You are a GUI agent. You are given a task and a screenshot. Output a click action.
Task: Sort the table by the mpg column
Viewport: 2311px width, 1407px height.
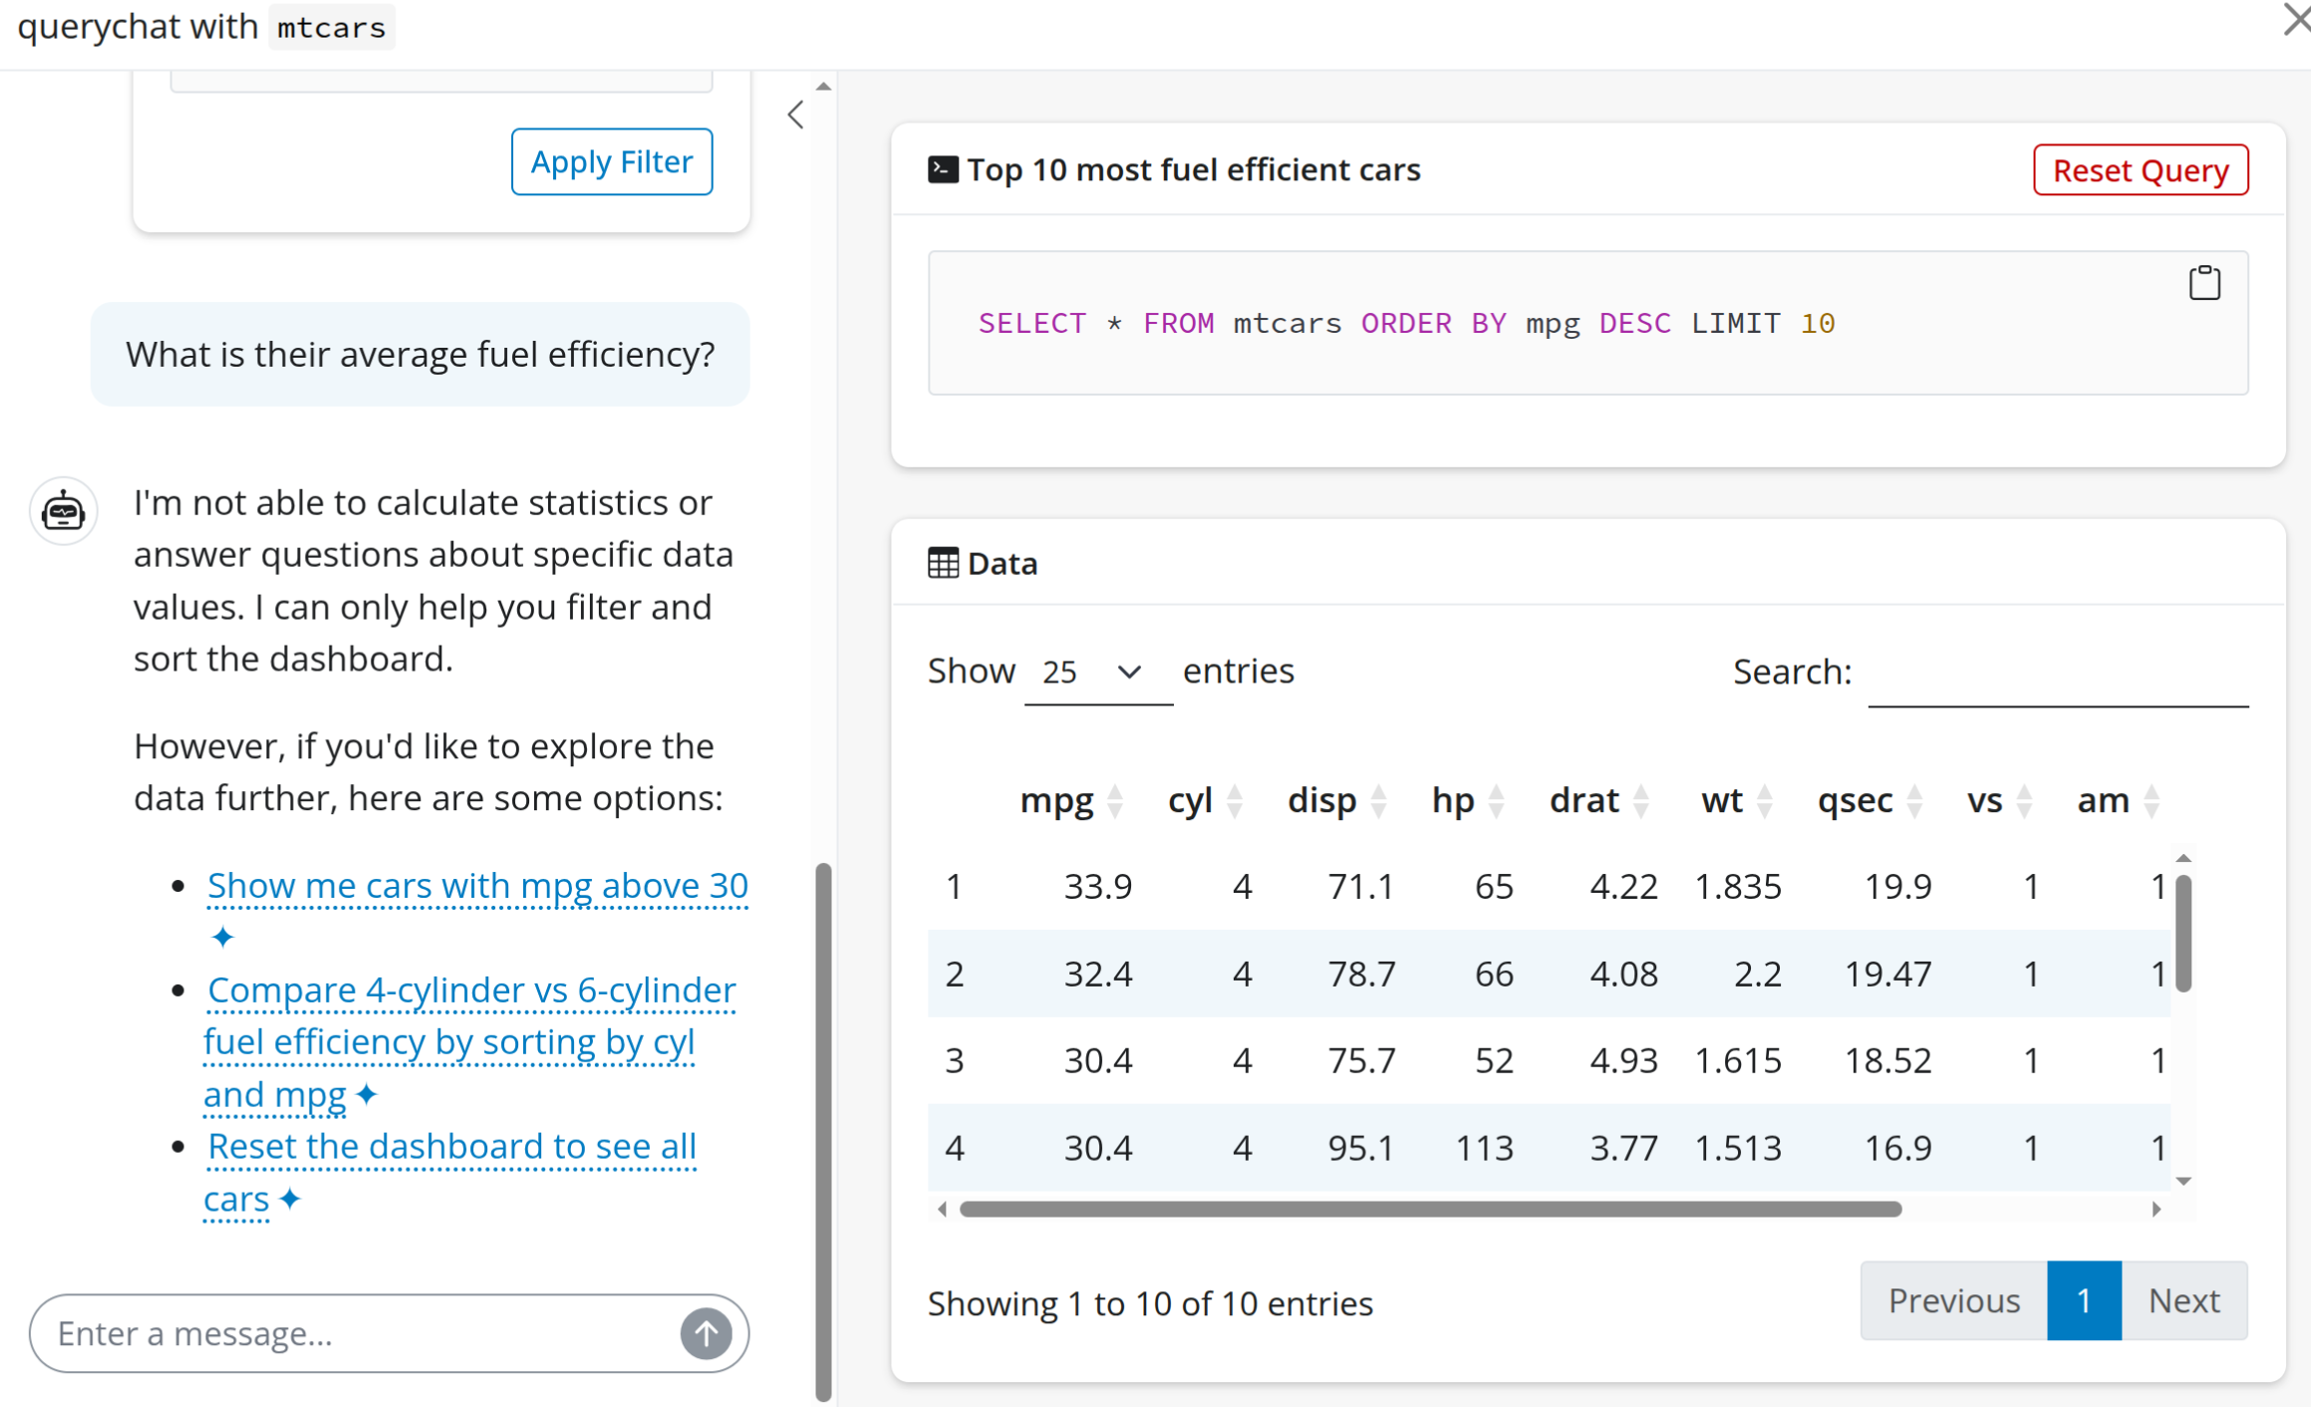coord(1057,800)
